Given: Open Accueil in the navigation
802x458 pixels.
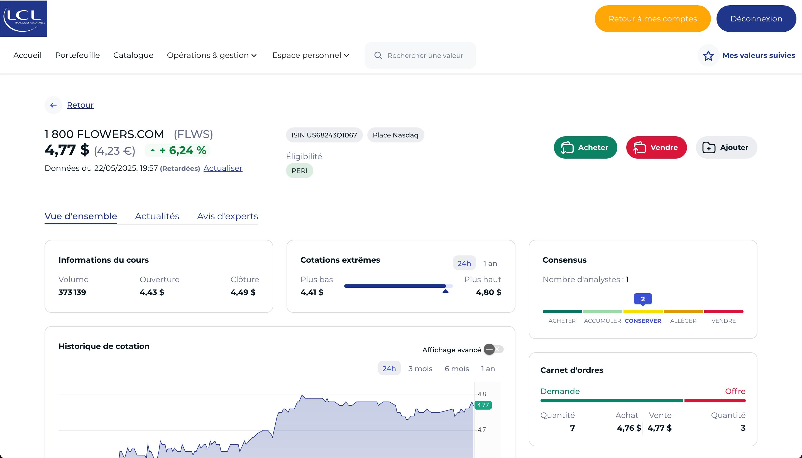Looking at the screenshot, I should [27, 55].
